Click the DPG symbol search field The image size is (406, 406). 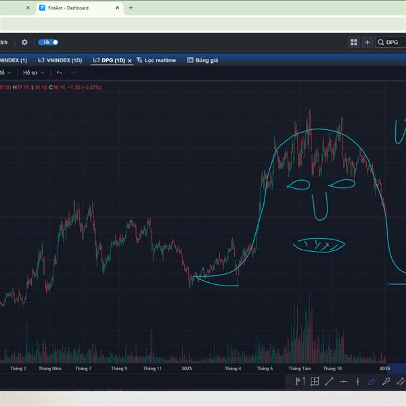(x=390, y=43)
